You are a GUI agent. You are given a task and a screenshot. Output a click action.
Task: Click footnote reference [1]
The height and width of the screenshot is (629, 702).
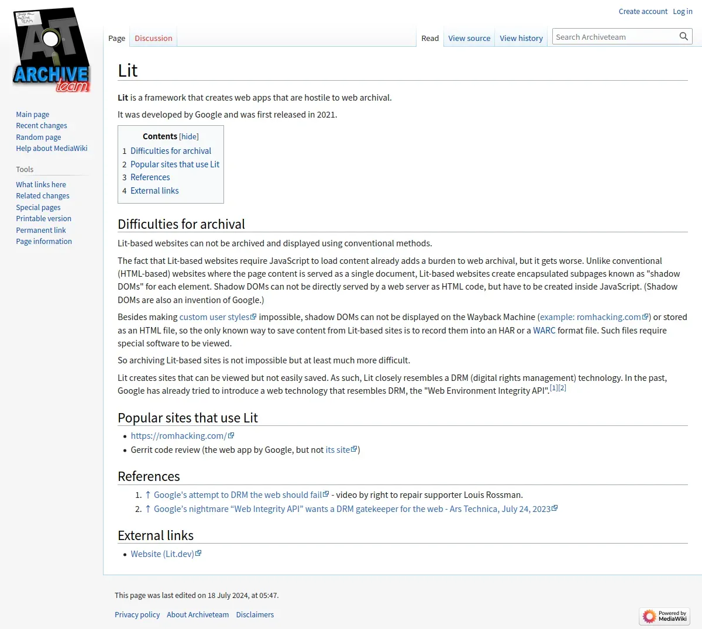point(553,388)
